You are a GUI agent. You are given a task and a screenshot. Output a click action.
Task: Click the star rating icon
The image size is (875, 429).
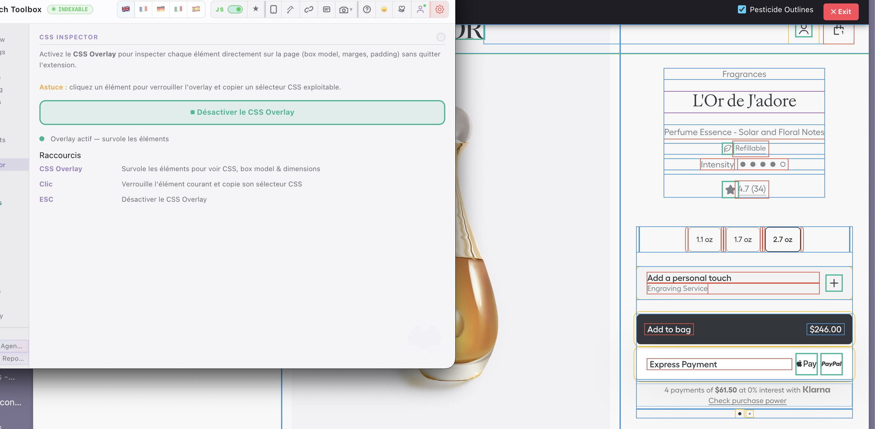[x=730, y=190]
